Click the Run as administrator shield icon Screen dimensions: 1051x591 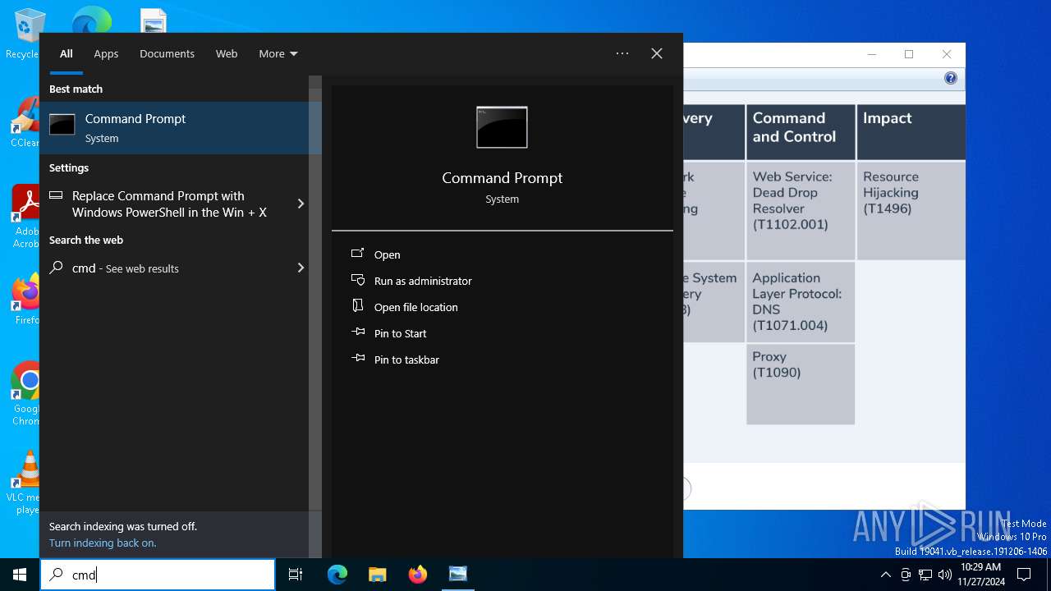pyautogui.click(x=358, y=280)
